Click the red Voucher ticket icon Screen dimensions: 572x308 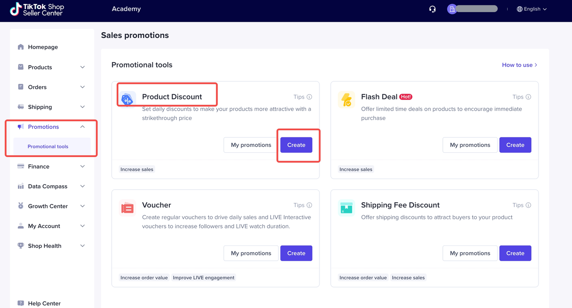(128, 208)
